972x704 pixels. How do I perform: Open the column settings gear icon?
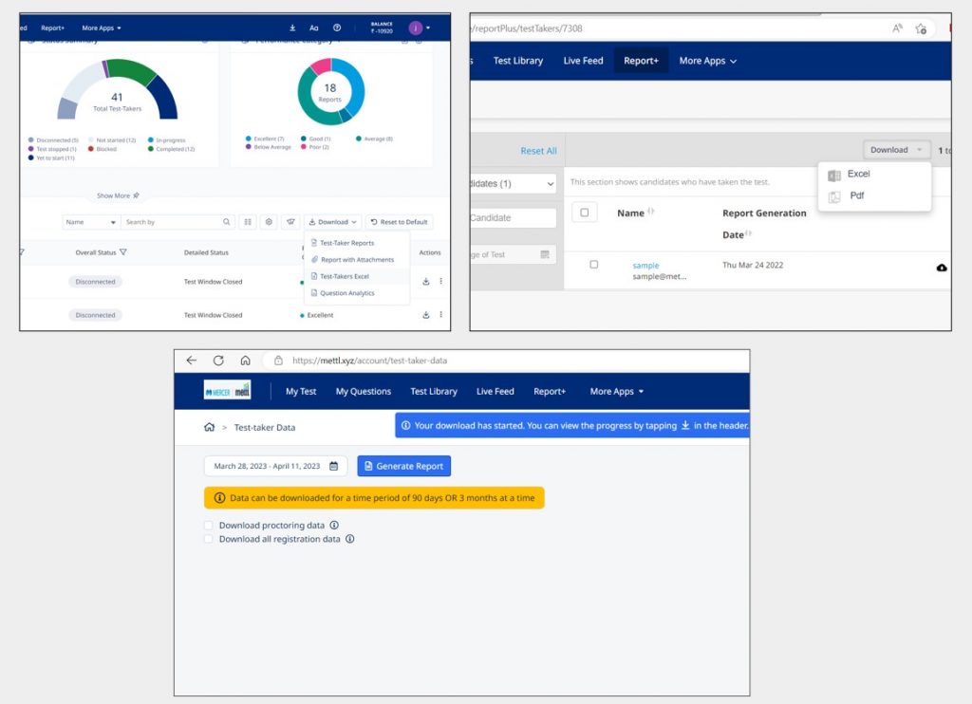(270, 221)
